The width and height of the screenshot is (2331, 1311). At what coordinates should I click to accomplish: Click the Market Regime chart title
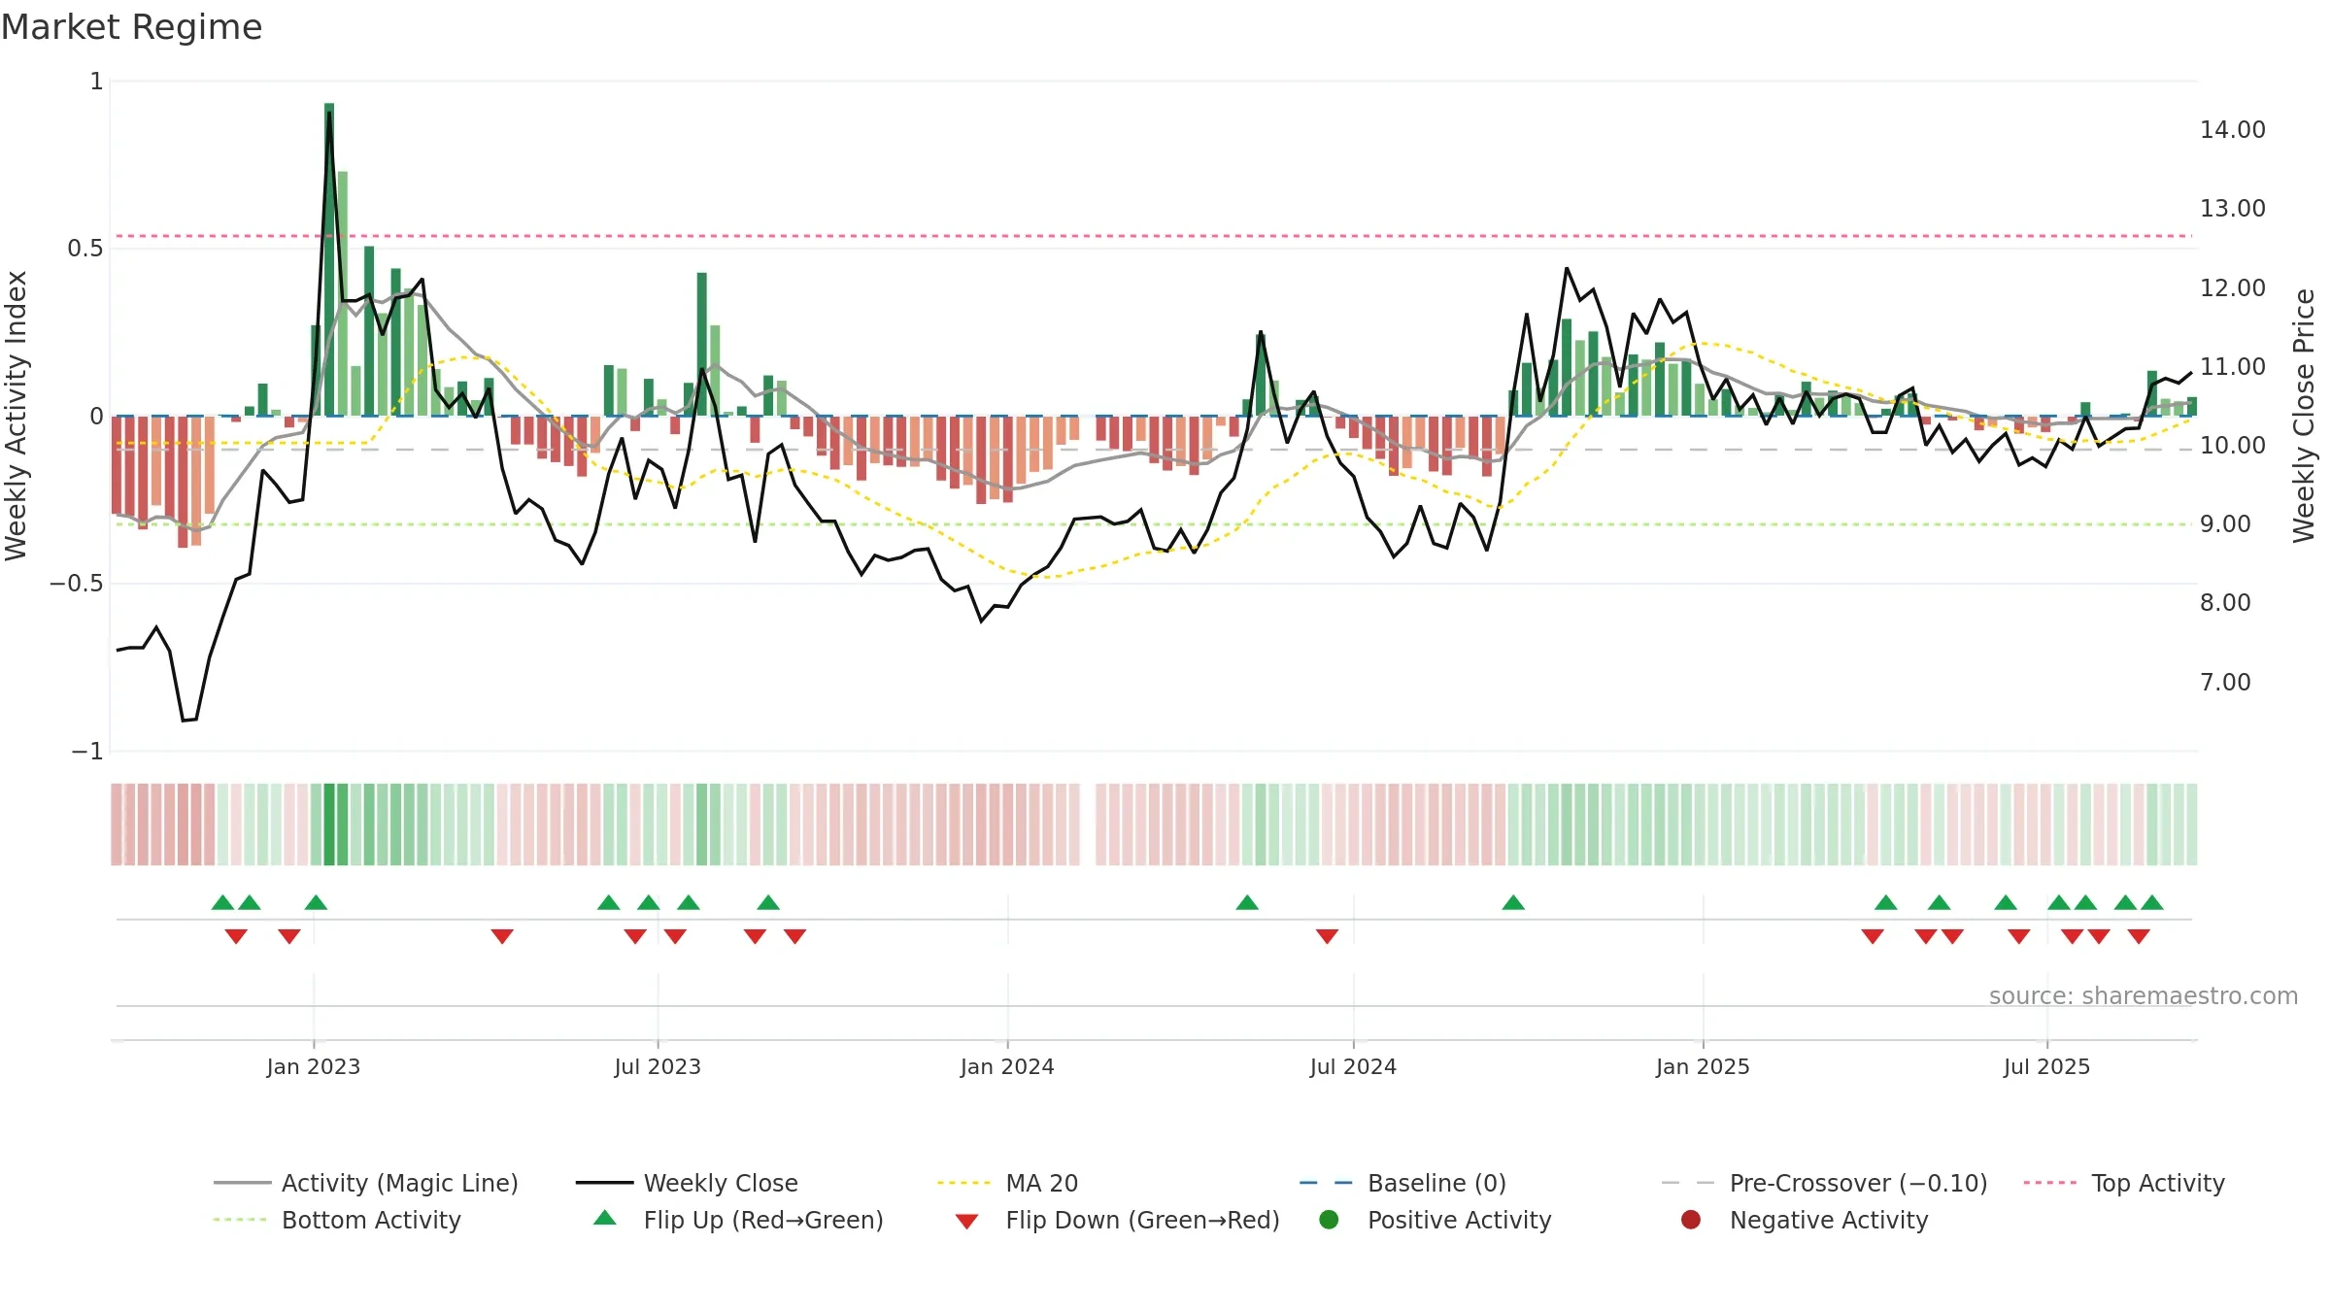131,27
